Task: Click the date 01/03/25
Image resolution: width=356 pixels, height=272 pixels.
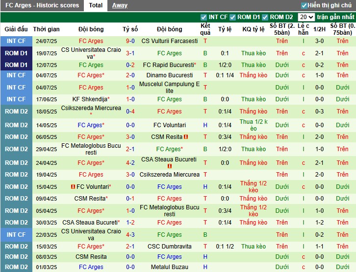Action: pyautogui.click(x=46, y=267)
